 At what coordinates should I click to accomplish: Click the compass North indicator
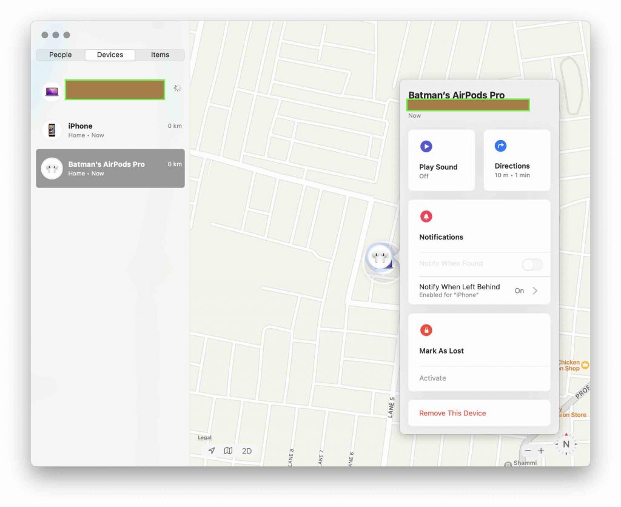point(565,444)
